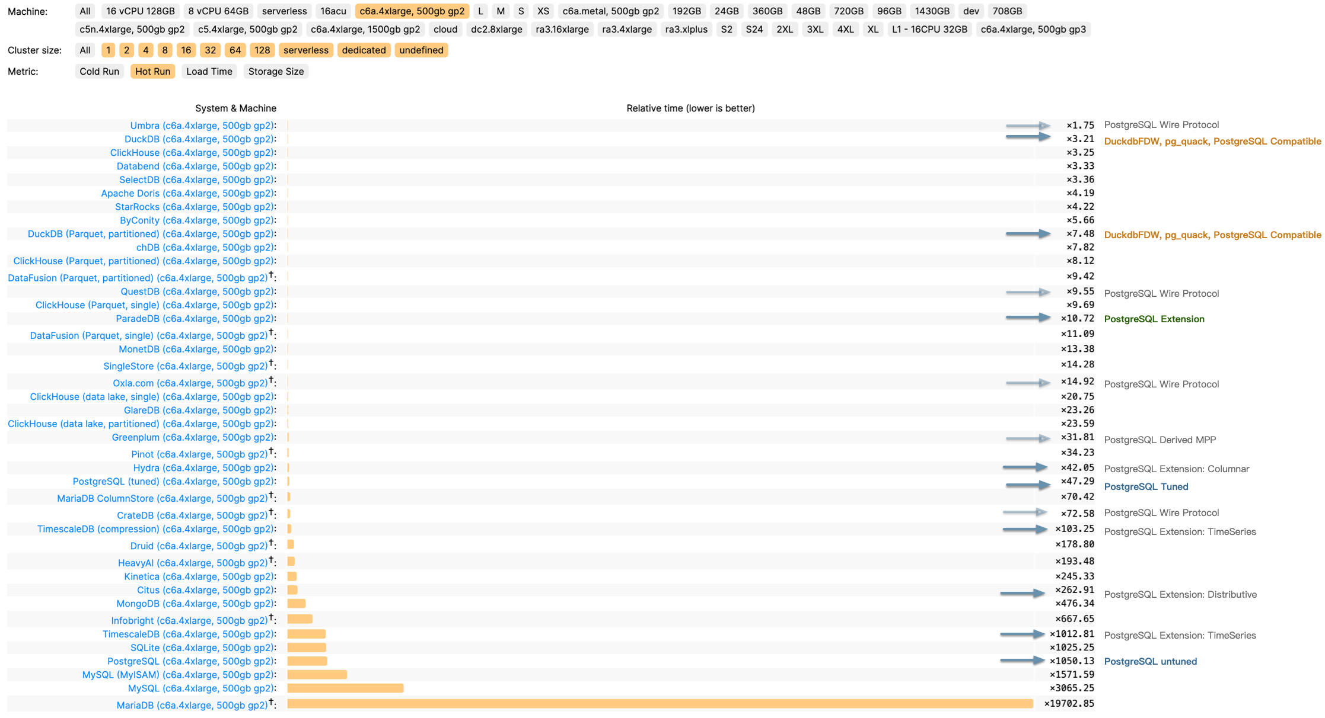Switch metric to Storage Size
Screen dimensions: 1325x718
click(x=276, y=71)
